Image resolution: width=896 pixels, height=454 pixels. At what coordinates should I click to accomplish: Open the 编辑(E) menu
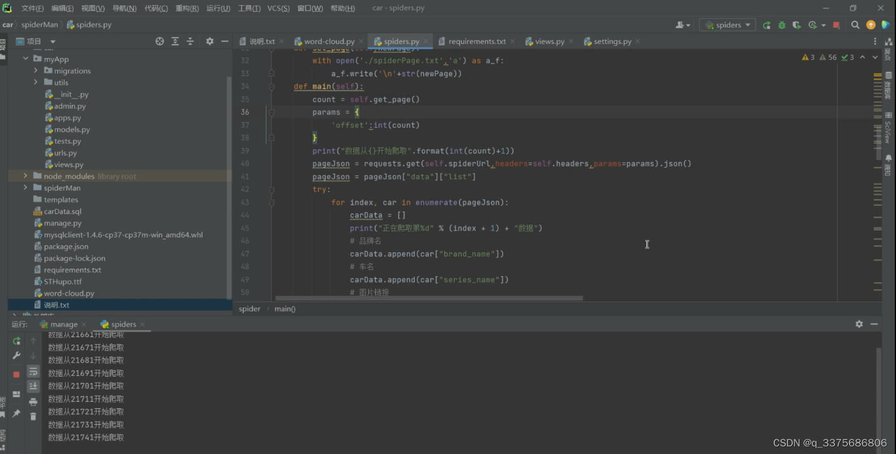point(62,8)
